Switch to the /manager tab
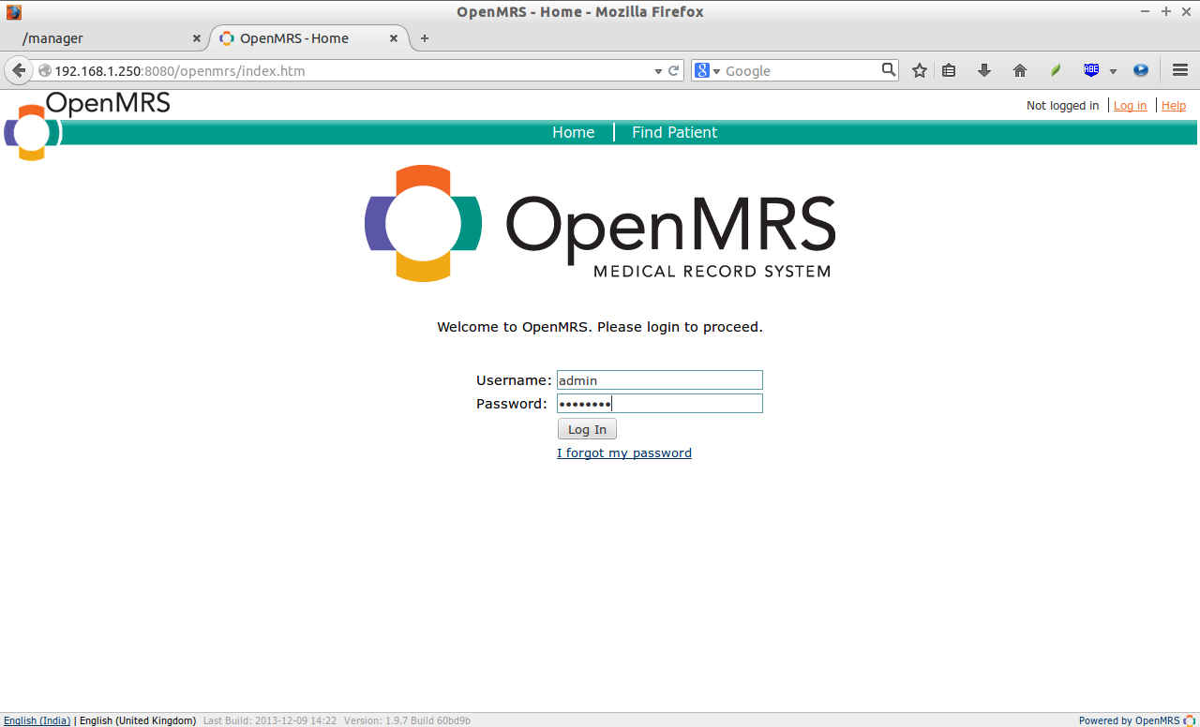The width and height of the screenshot is (1200, 727). pyautogui.click(x=103, y=38)
